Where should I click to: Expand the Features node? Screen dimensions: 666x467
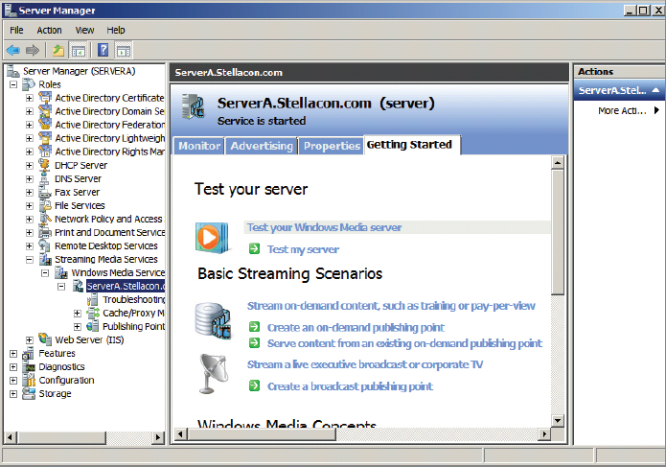coord(13,354)
